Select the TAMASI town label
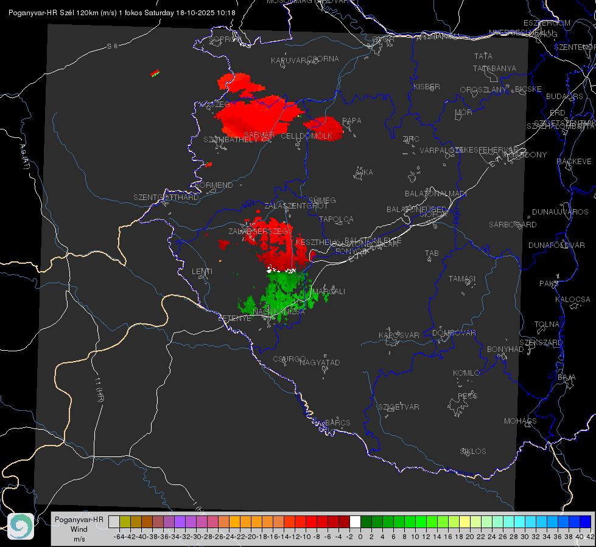This screenshot has width=596, height=547. pyautogui.click(x=462, y=278)
